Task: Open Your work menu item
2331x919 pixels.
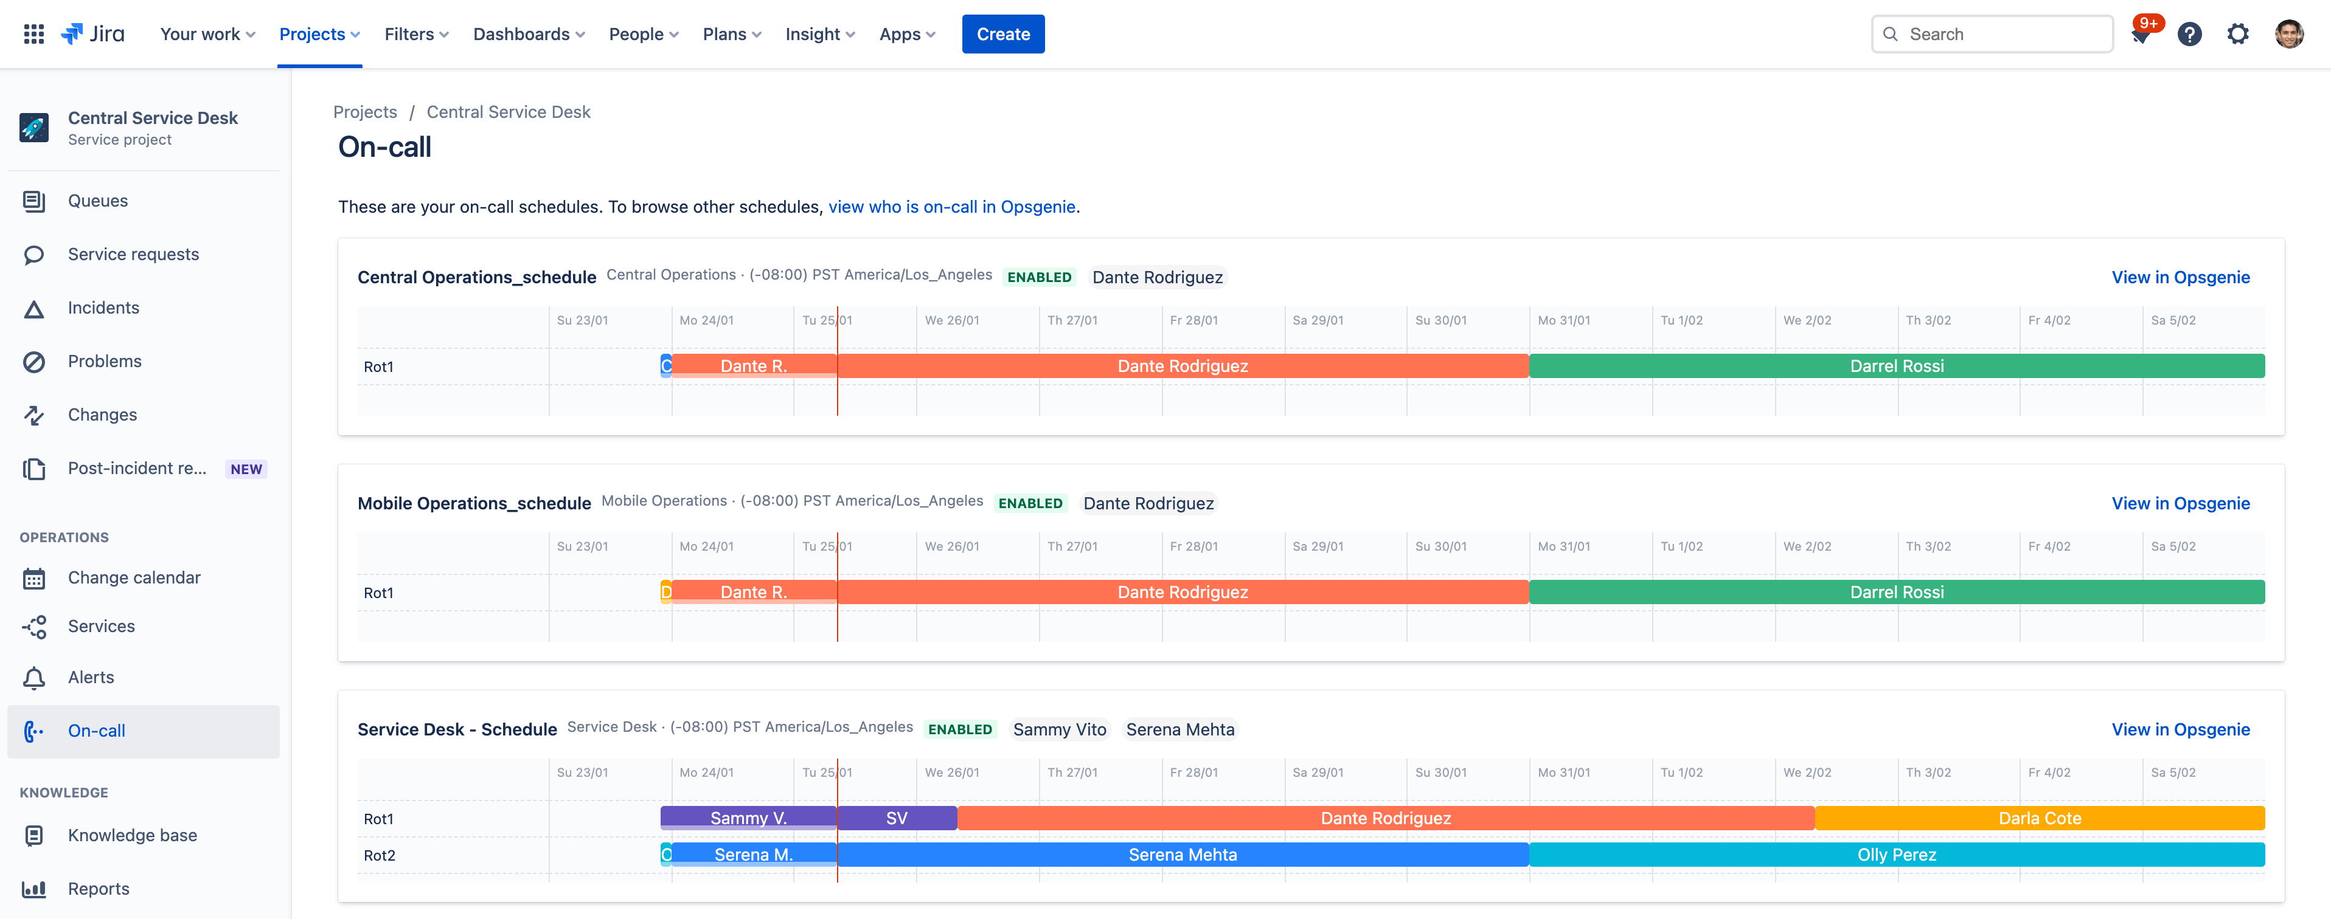Action: tap(207, 33)
